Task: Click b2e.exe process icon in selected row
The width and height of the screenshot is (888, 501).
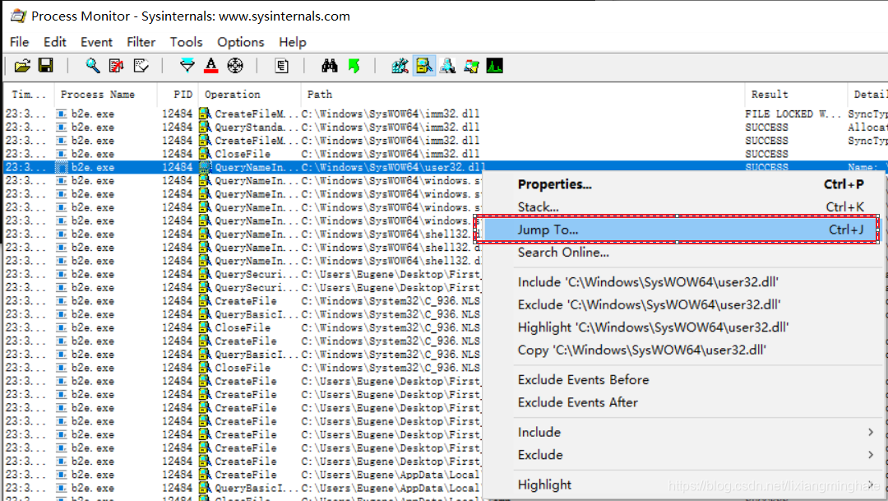Action: pos(61,167)
